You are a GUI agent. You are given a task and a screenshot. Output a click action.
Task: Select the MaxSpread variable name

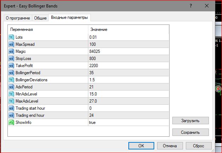[25, 44]
